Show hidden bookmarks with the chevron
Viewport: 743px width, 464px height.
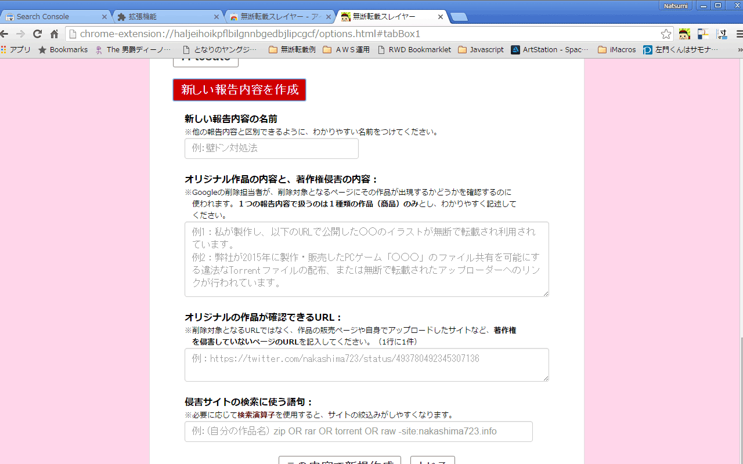pos(739,50)
